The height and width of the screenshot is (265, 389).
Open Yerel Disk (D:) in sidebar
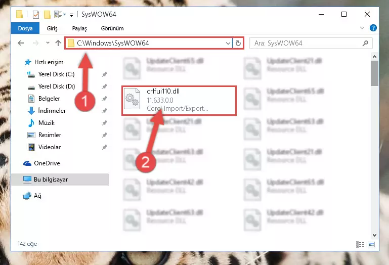[57, 86]
